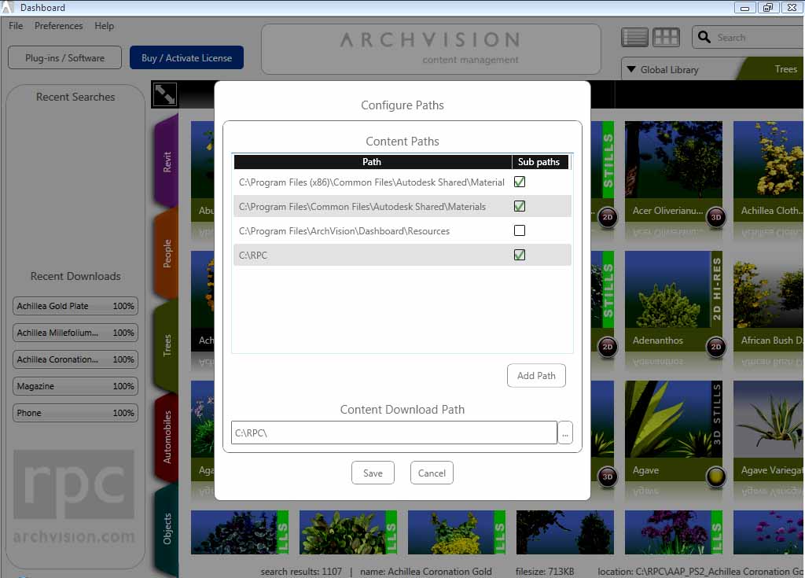Screen dimensions: 805x578
Task: Click the 3D badge on Acer Oliverianum
Action: coord(715,217)
